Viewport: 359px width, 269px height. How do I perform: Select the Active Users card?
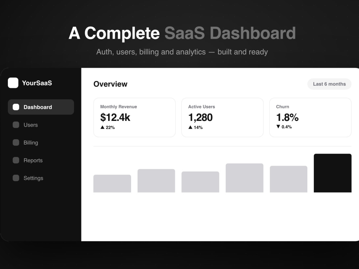pos(222,117)
